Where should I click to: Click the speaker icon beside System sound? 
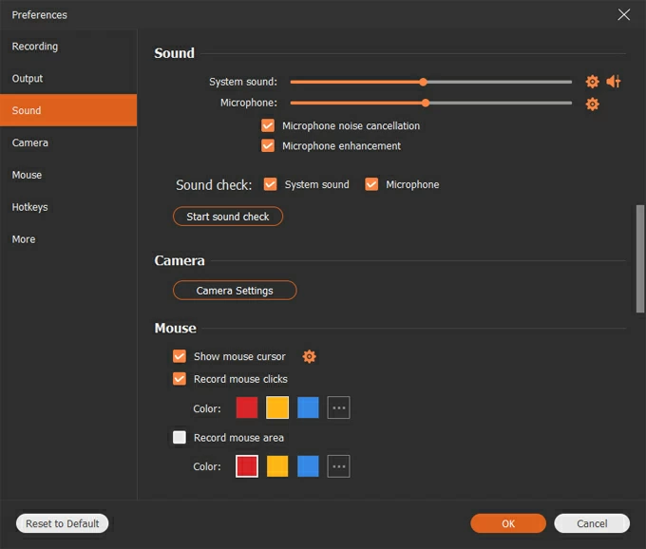(614, 82)
